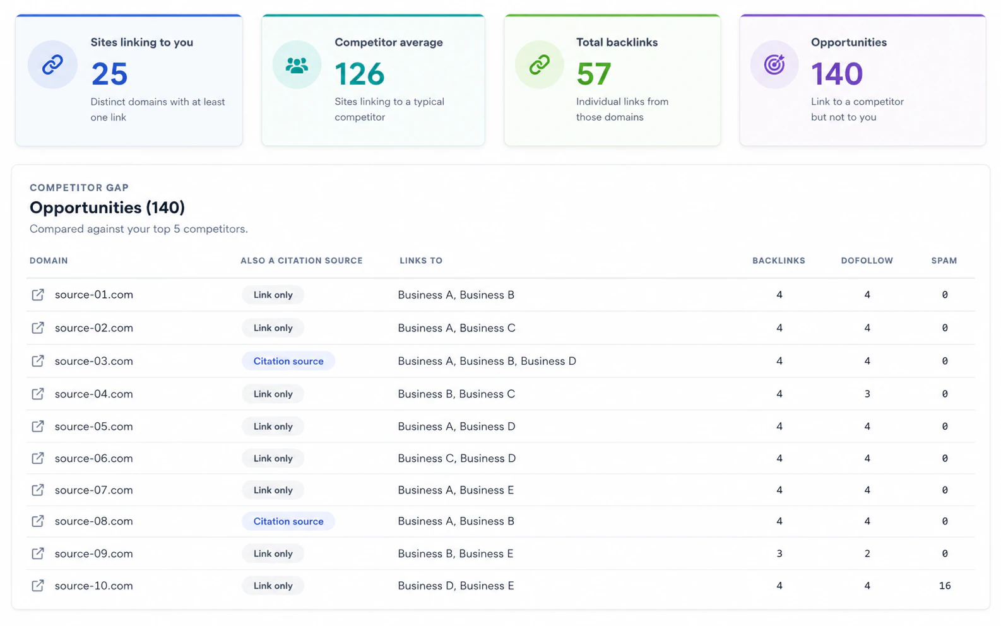Open external link icon for source-05.com

38,427
